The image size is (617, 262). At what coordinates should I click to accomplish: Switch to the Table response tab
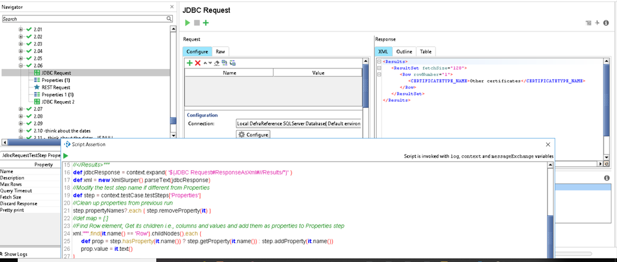click(426, 51)
